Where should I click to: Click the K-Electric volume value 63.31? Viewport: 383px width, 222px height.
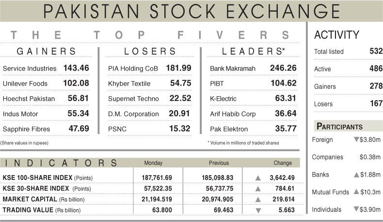click(285, 99)
